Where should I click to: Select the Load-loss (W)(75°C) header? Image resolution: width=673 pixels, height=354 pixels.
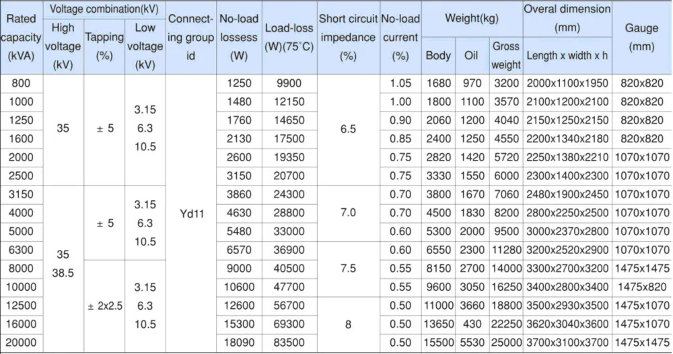click(x=289, y=38)
